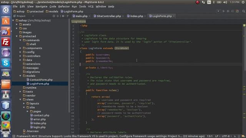Open the Navigate menu
Screen dimensions: 246x138
[41, 7]
